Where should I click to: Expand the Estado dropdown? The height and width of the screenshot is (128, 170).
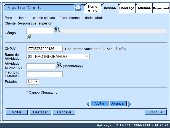[33, 82]
